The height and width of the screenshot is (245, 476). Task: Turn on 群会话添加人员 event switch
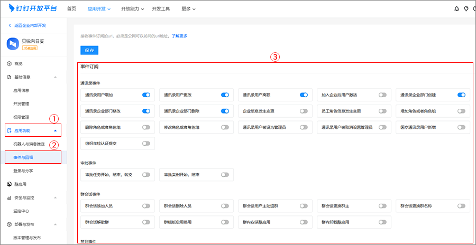(x=146, y=206)
